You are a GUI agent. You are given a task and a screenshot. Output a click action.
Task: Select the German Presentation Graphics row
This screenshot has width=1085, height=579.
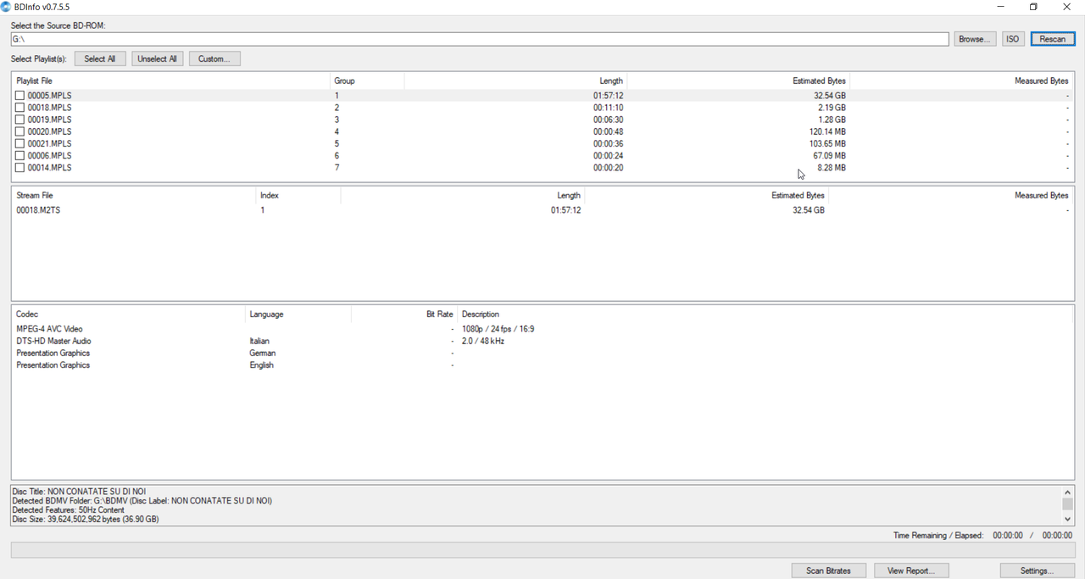(542, 353)
